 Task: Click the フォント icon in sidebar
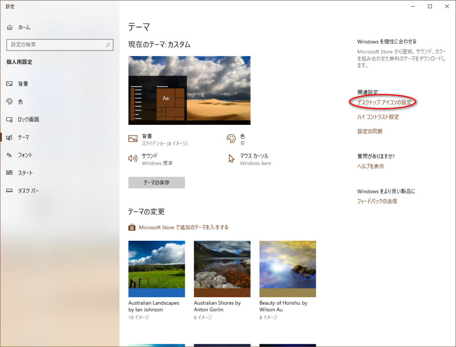click(x=10, y=155)
